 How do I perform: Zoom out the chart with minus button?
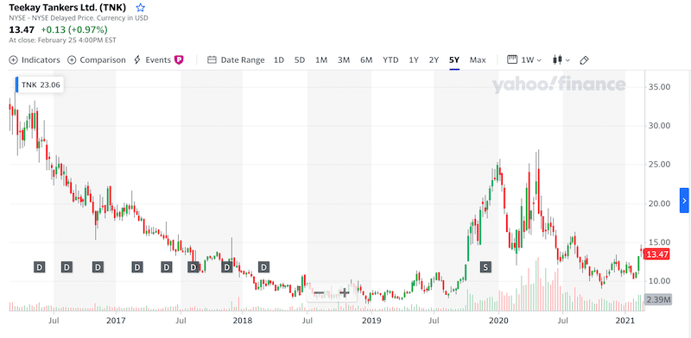click(319, 293)
